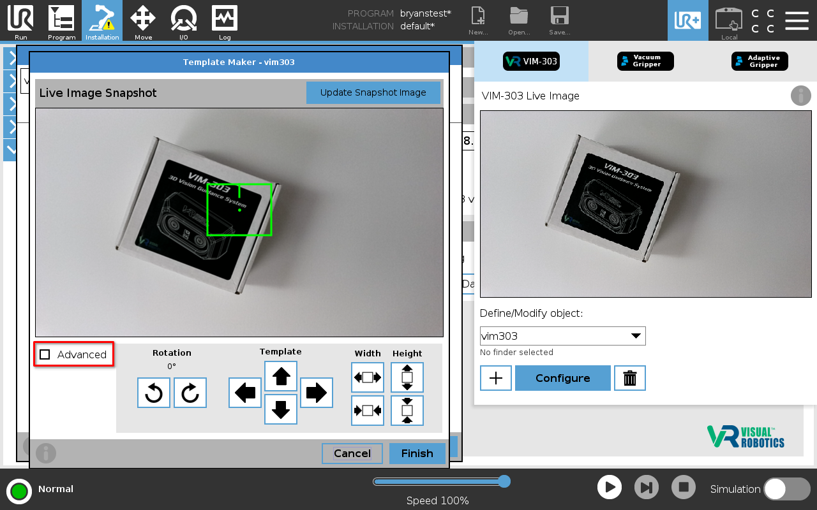Screen dimensions: 817x510
Task: Click the green Normal status indicator
Action: point(19,491)
